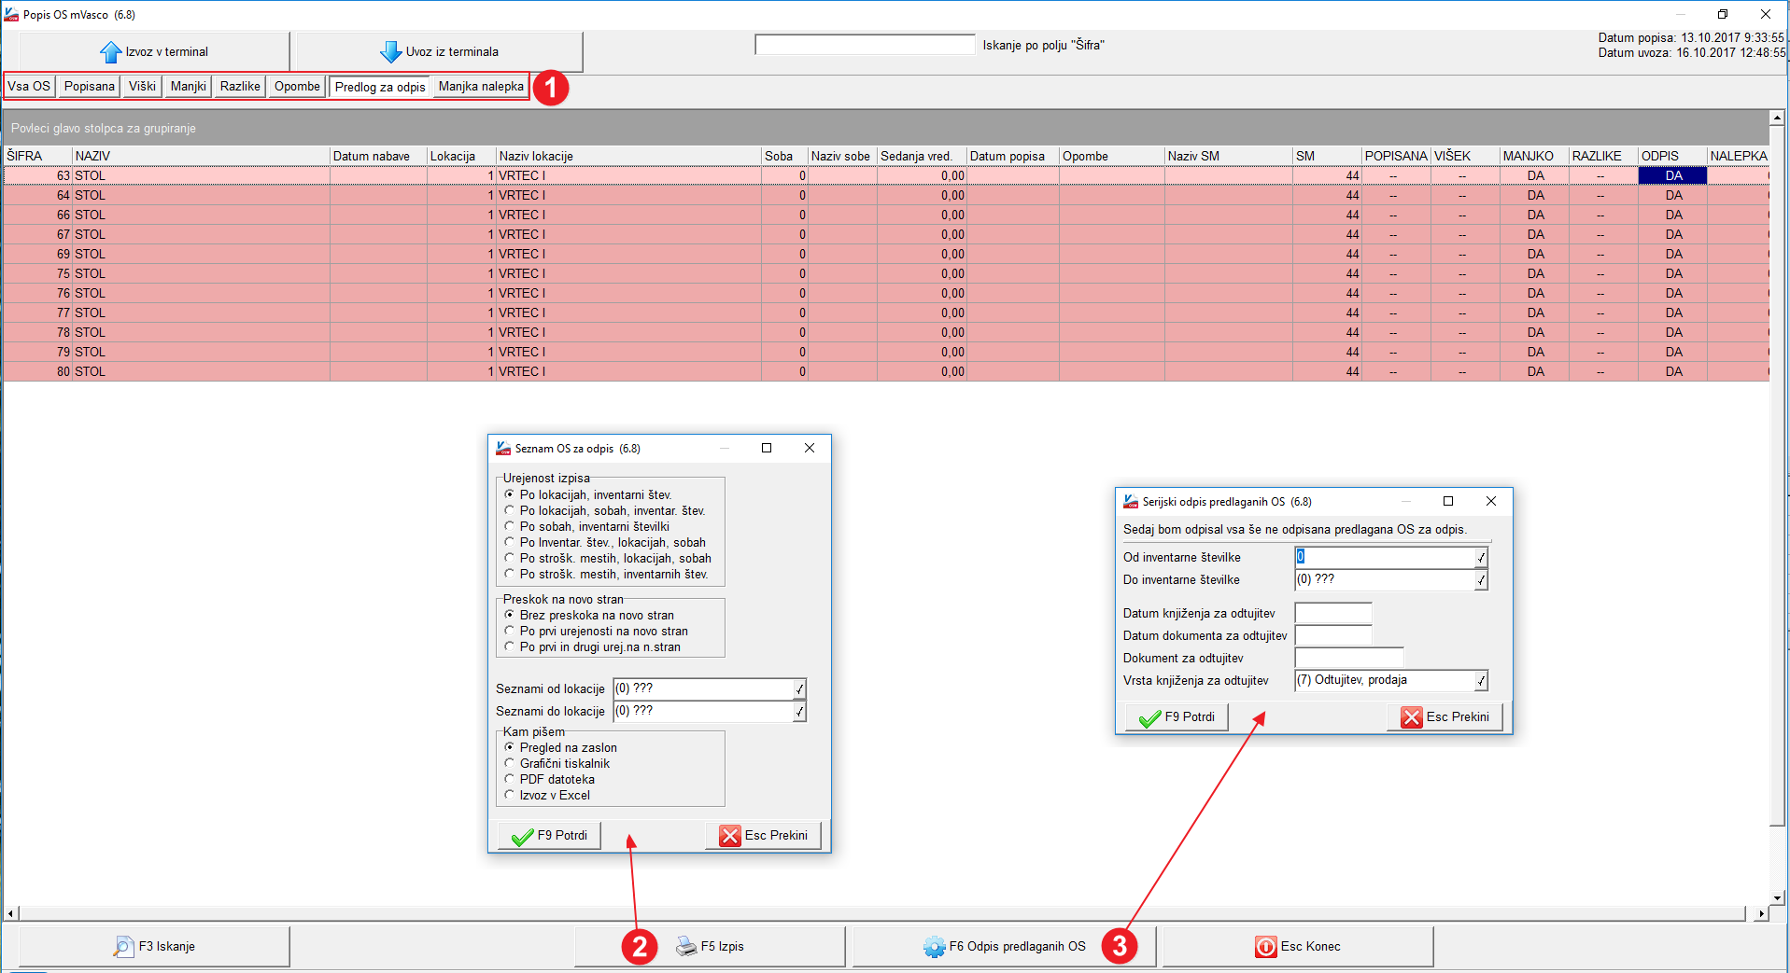The height and width of the screenshot is (973, 1790).
Task: Switch to Predlog za odpis tab
Action: point(380,88)
